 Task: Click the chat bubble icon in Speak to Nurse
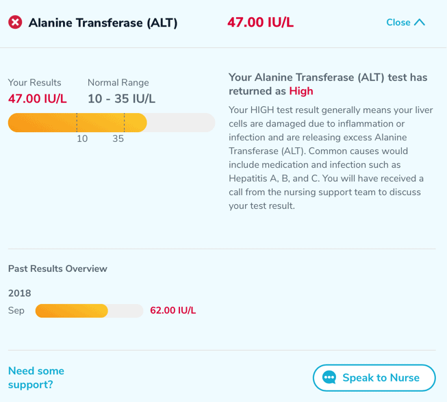329,377
